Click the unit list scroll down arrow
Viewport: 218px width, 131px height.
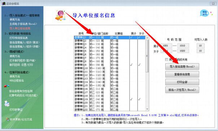point(147,109)
